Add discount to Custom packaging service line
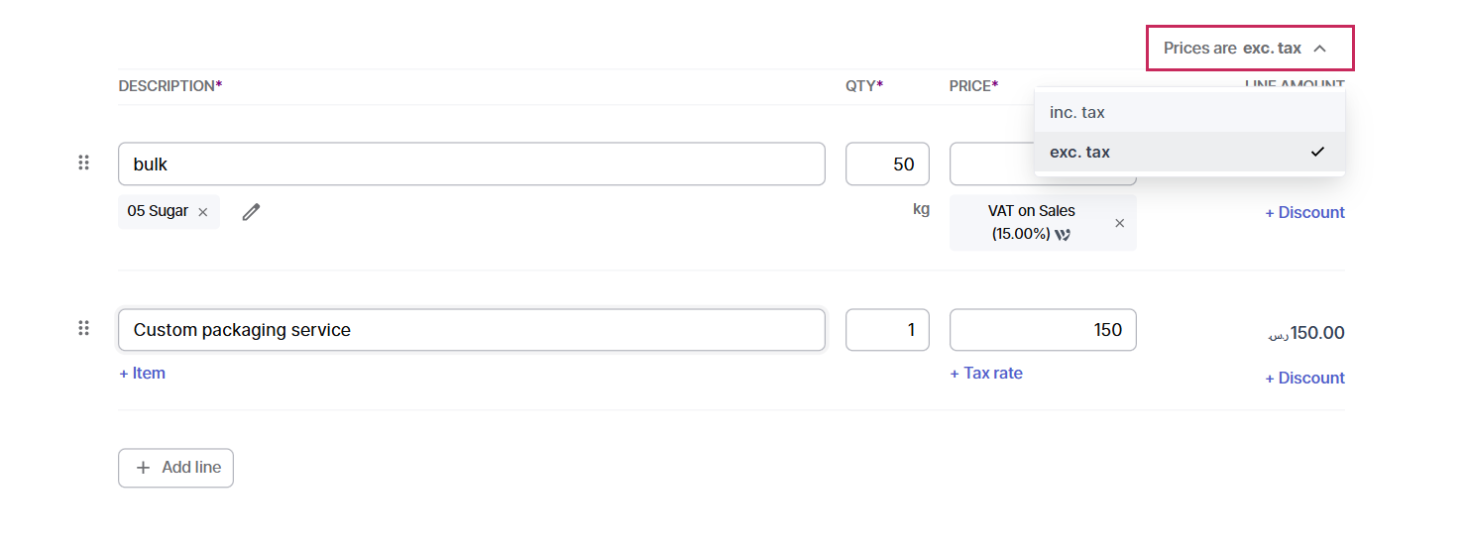 click(x=1304, y=379)
